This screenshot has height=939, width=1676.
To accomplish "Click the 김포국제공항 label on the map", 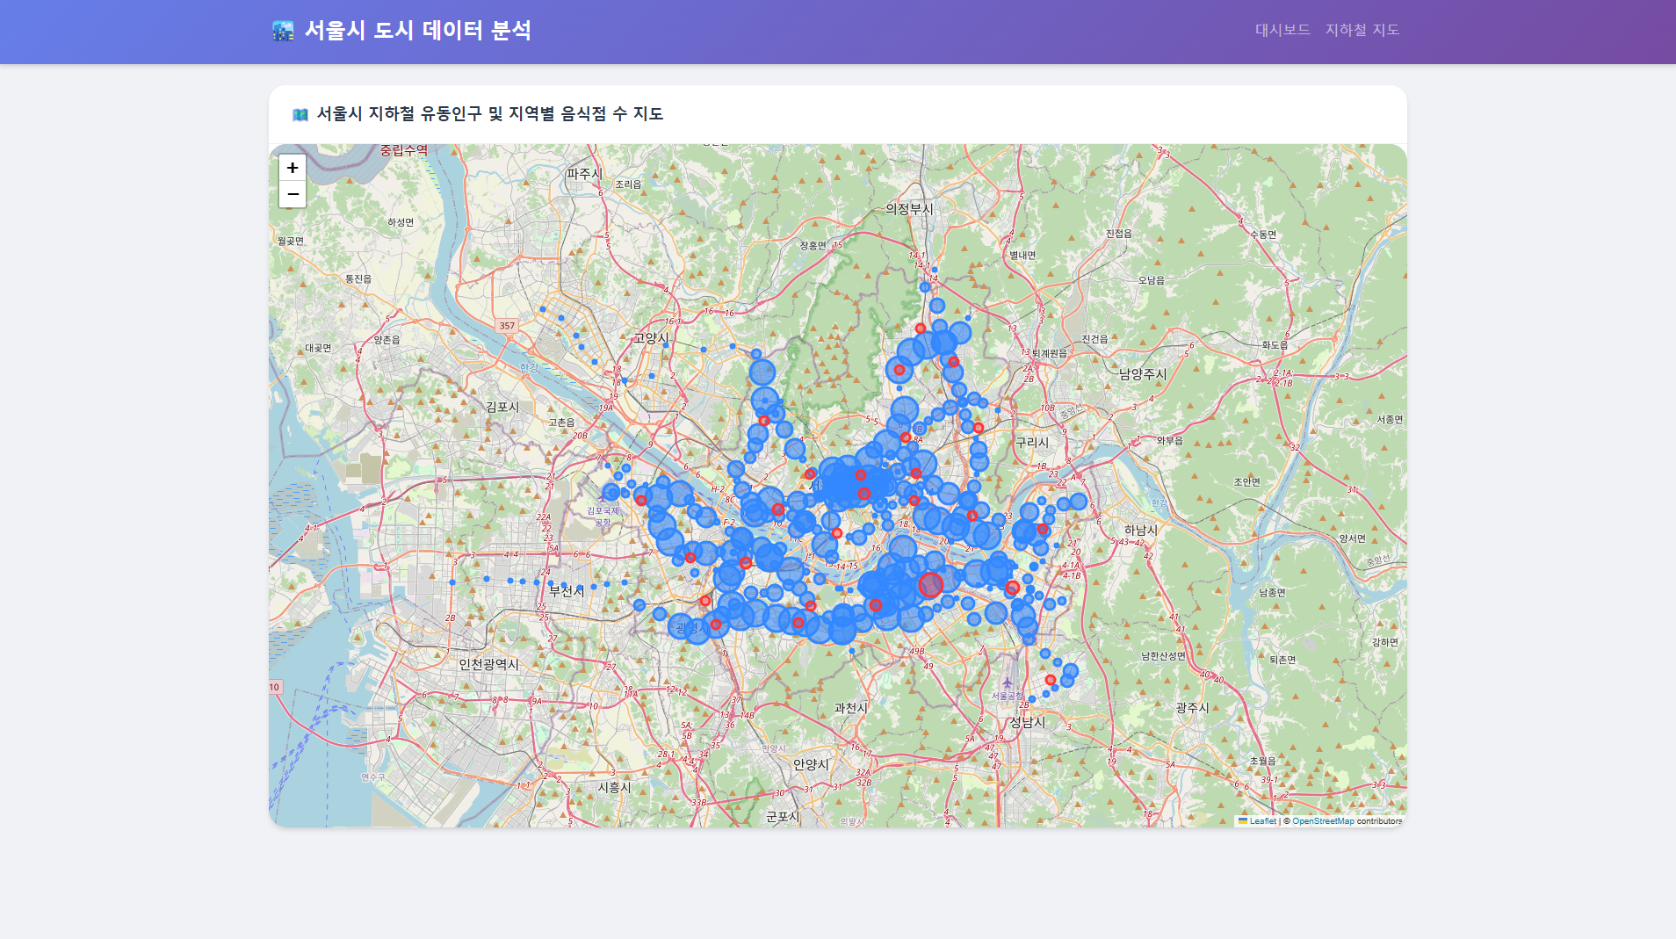I will pos(603,516).
